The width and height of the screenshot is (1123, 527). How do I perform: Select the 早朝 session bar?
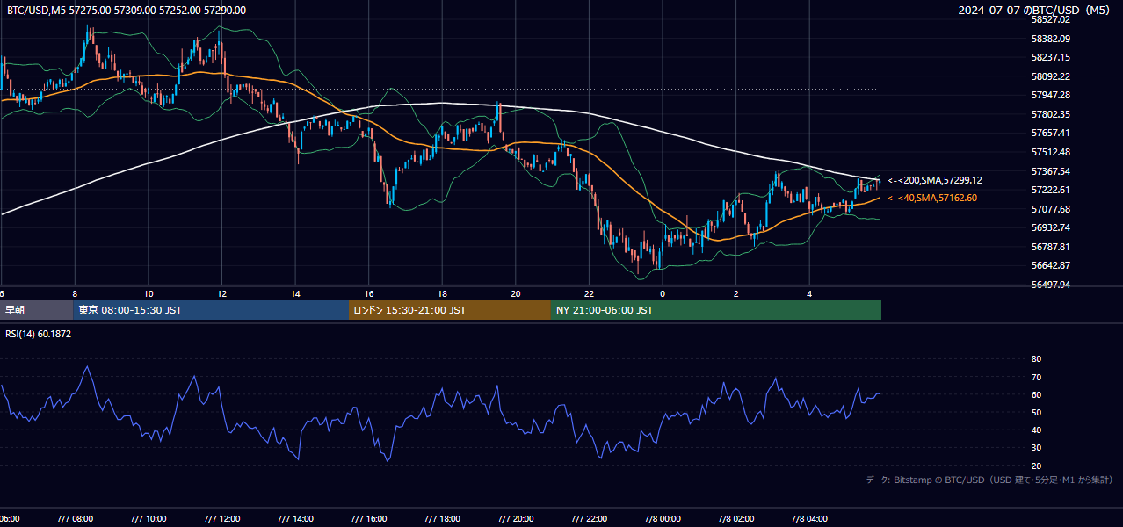pyautogui.click(x=36, y=310)
